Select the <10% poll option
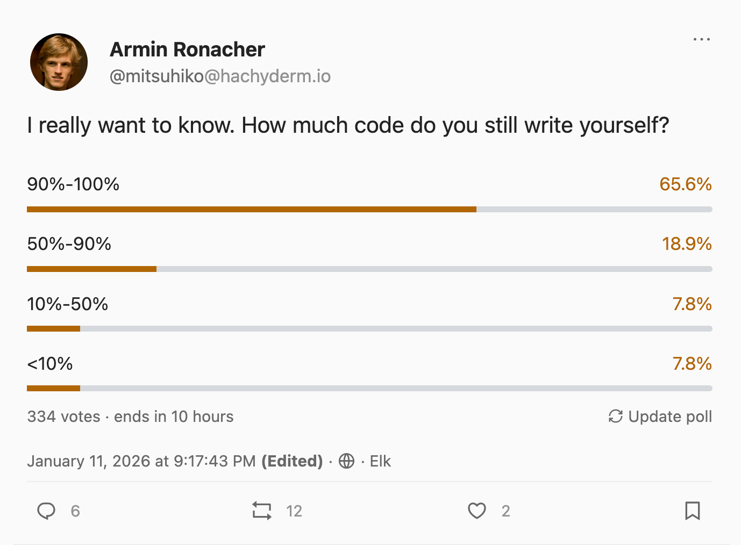 tap(50, 364)
